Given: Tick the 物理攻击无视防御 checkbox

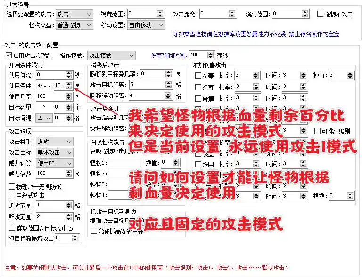Looking at the screenshot, I should click(12, 186).
